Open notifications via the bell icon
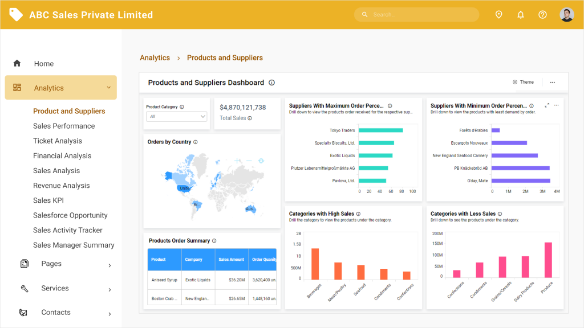Viewport: 584px width, 328px height. 520,14
